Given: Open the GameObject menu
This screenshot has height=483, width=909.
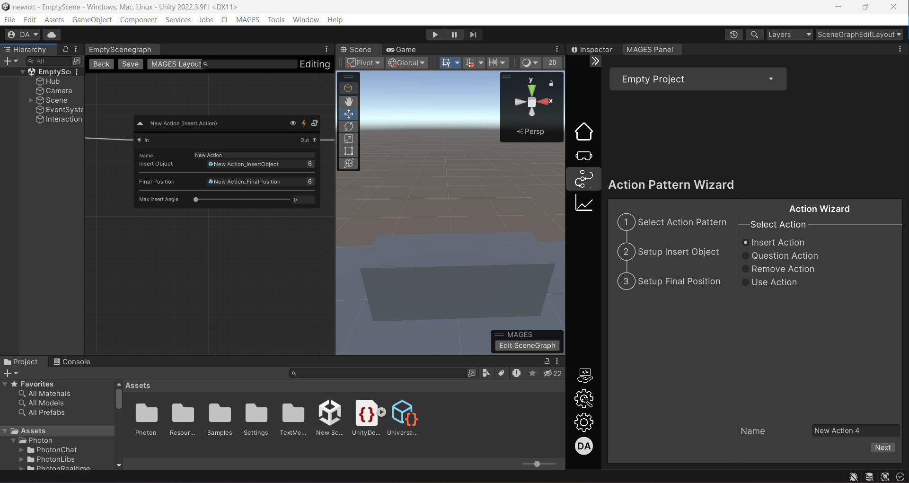Looking at the screenshot, I should tap(92, 19).
